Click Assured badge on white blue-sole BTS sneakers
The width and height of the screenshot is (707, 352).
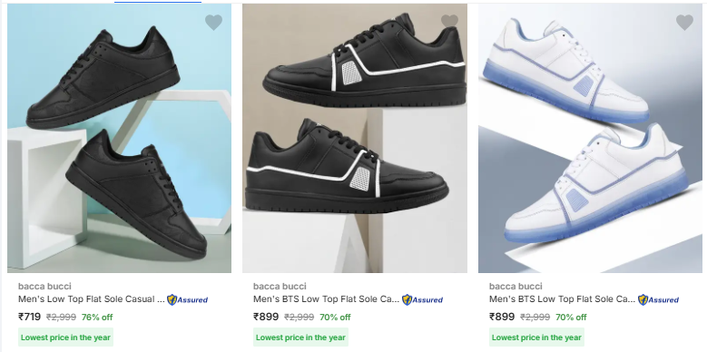pos(658,299)
